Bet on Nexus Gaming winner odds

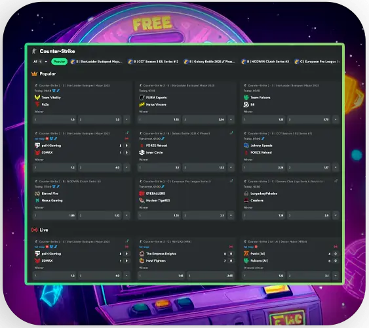coord(100,215)
